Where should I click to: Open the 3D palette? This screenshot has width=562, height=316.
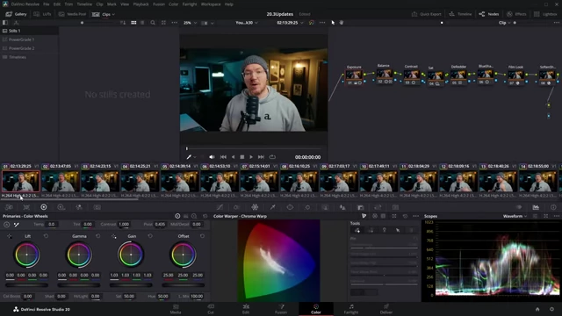pos(395,207)
